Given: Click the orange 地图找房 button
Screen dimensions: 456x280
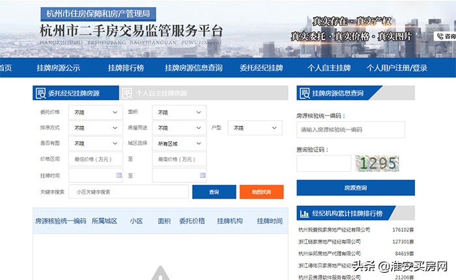Looking at the screenshot, I should pyautogui.click(x=261, y=192).
